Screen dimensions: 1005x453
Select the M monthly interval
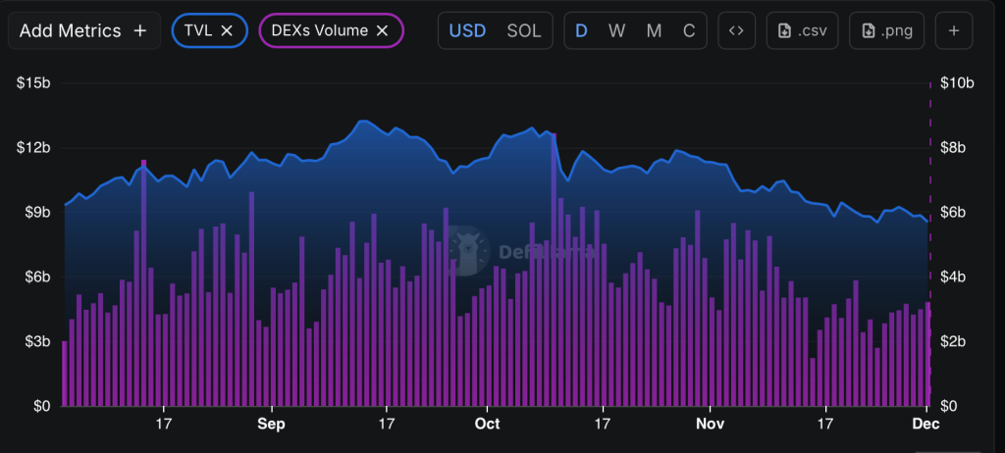(654, 30)
